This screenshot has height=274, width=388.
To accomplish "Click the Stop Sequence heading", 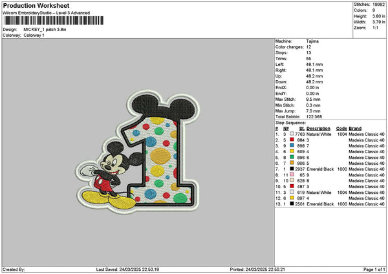I will tap(290, 123).
